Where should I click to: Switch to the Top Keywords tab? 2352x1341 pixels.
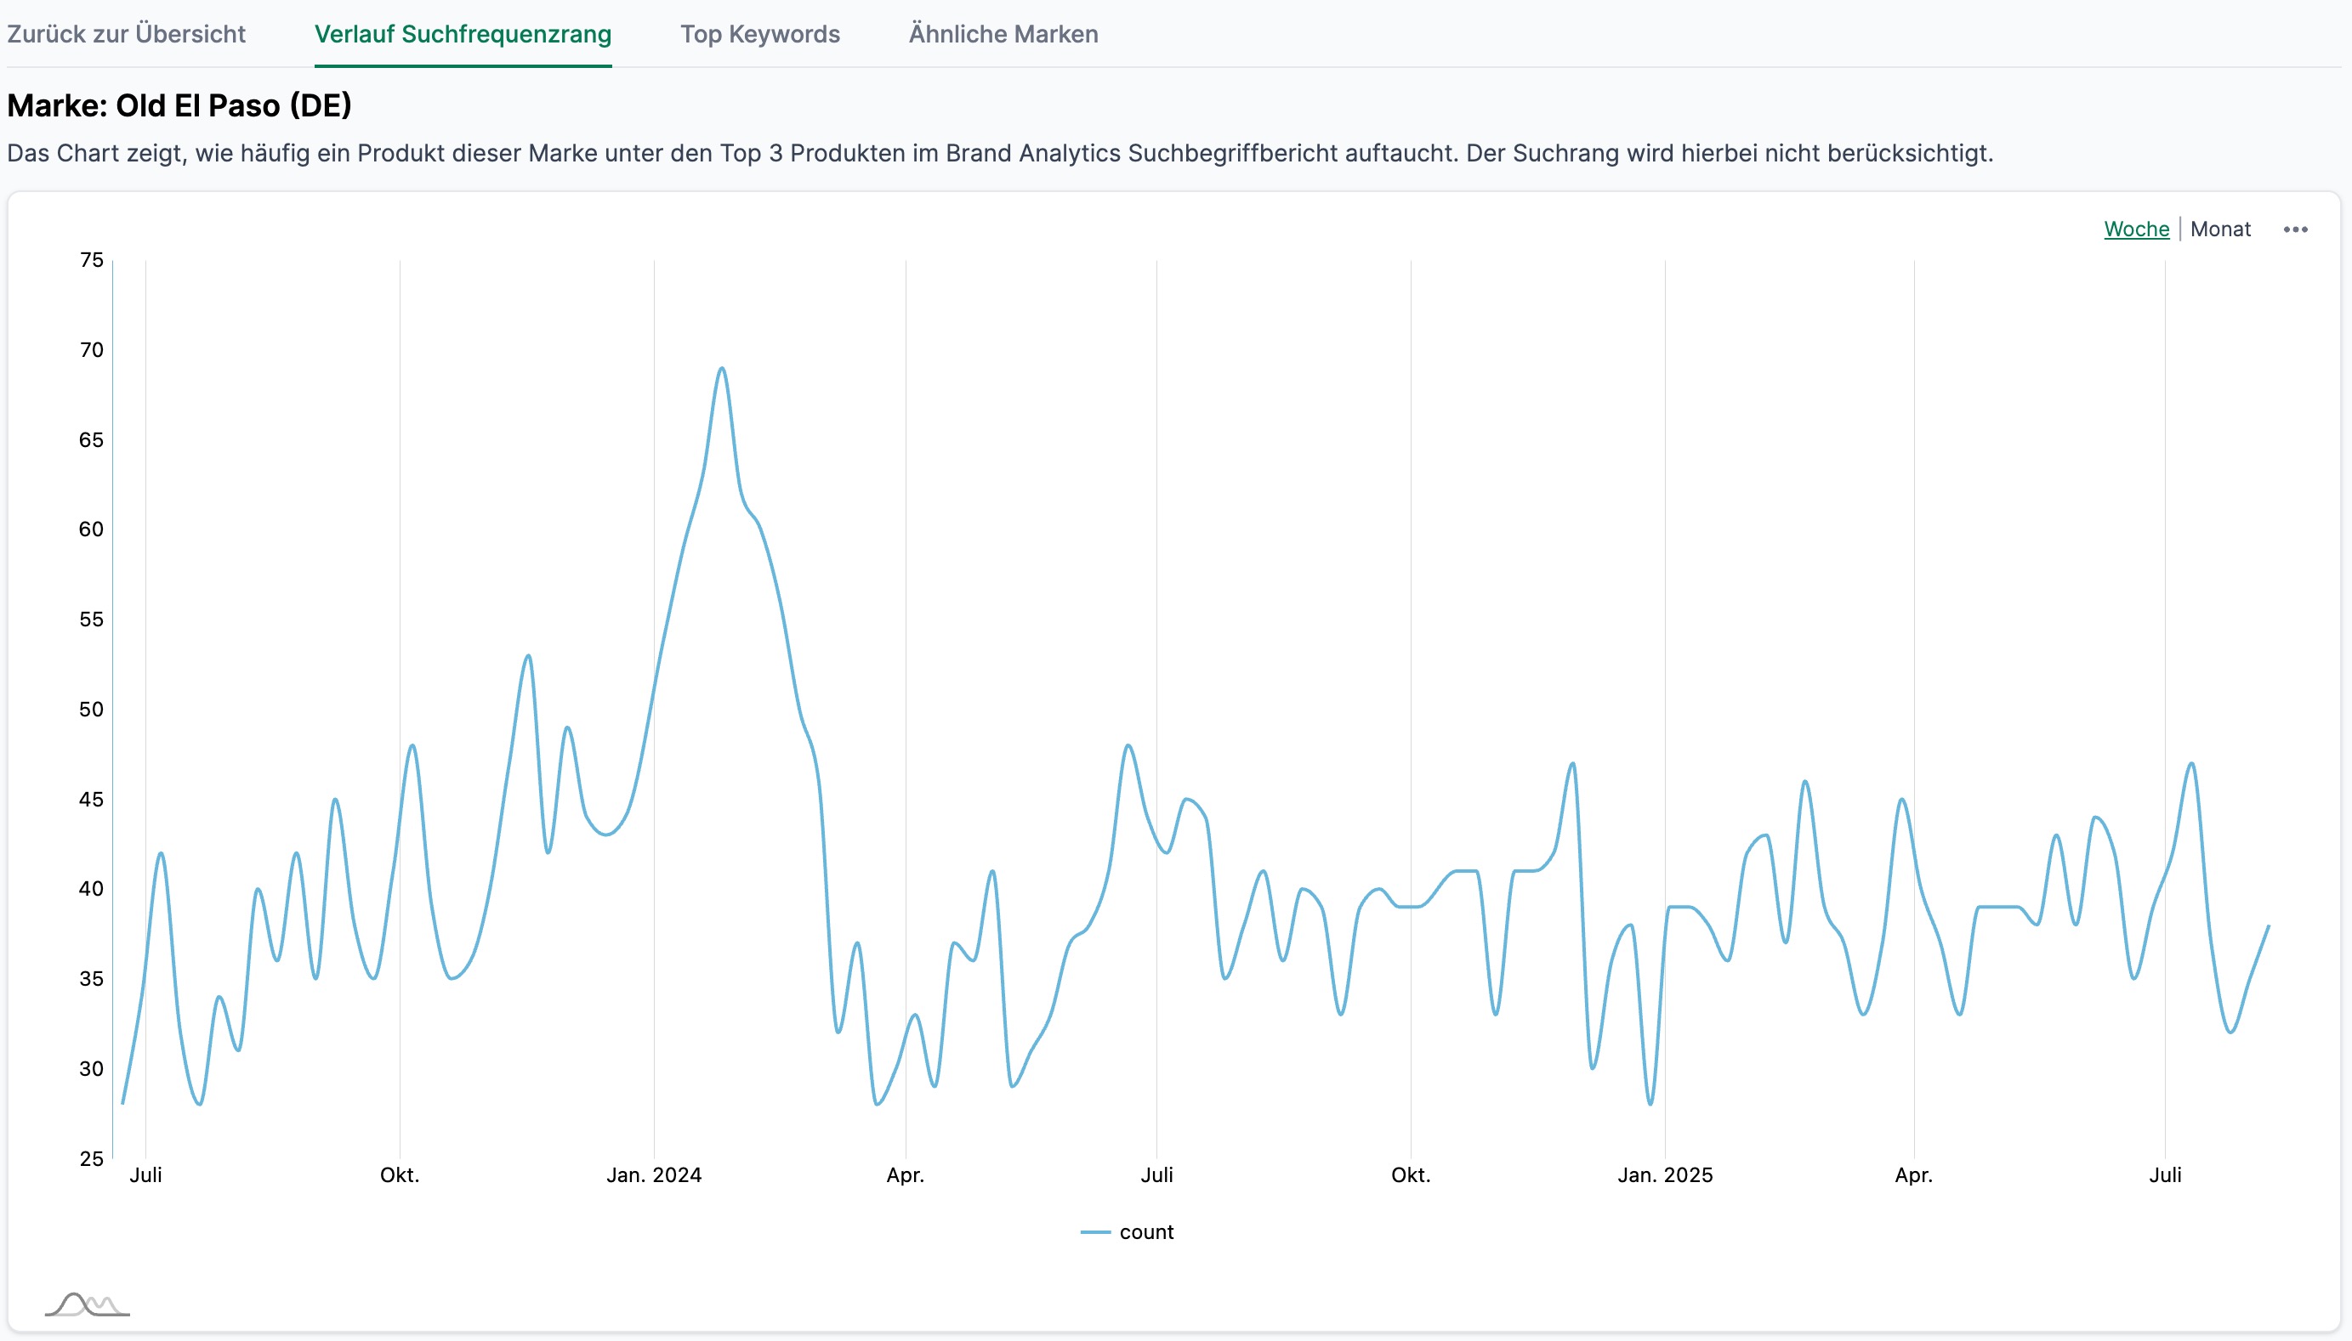759,34
